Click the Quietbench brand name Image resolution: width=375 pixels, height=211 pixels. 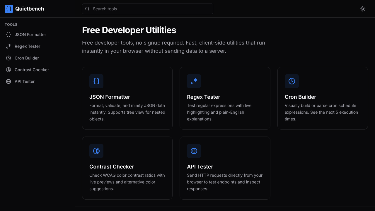tap(30, 9)
